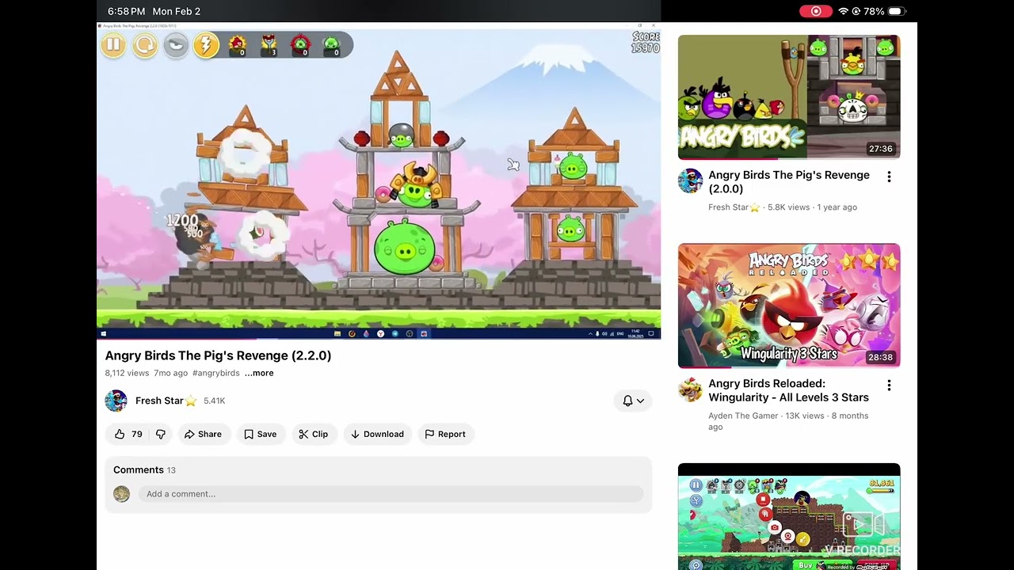Like the video with the thumbs up
Screen dimensions: 1014x570
click(128, 434)
